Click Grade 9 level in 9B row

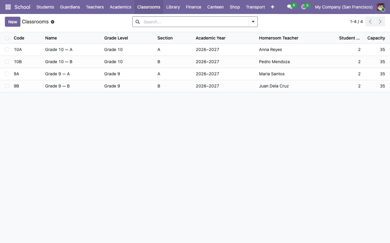click(112, 86)
